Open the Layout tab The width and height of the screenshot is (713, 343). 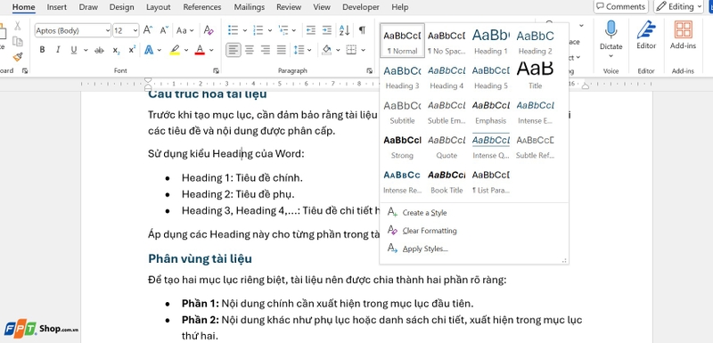[x=159, y=7]
